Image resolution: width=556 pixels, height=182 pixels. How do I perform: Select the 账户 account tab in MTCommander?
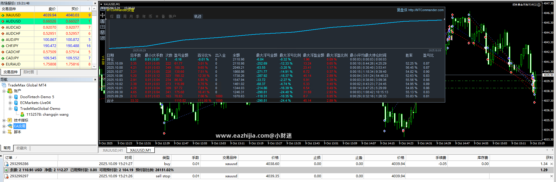(x=172, y=16)
